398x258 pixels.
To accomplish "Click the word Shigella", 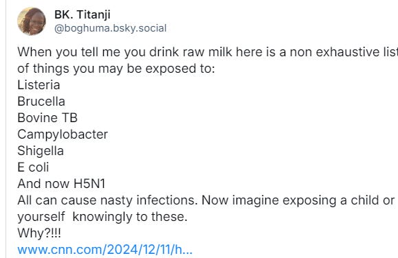I will [x=41, y=151].
